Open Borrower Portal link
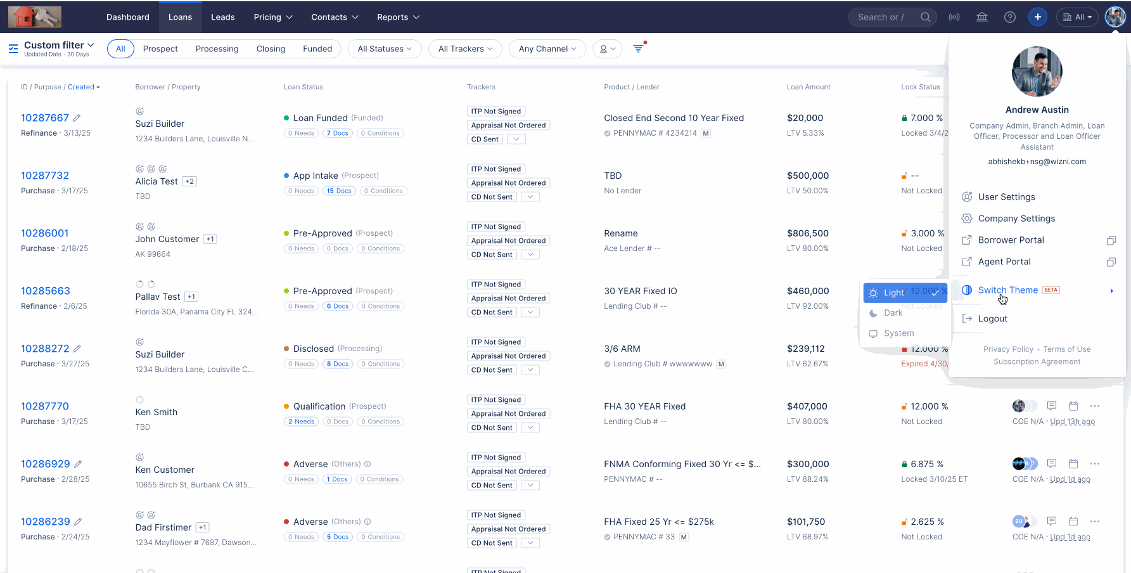Screen dimensions: 1131x573 tap(1011, 240)
